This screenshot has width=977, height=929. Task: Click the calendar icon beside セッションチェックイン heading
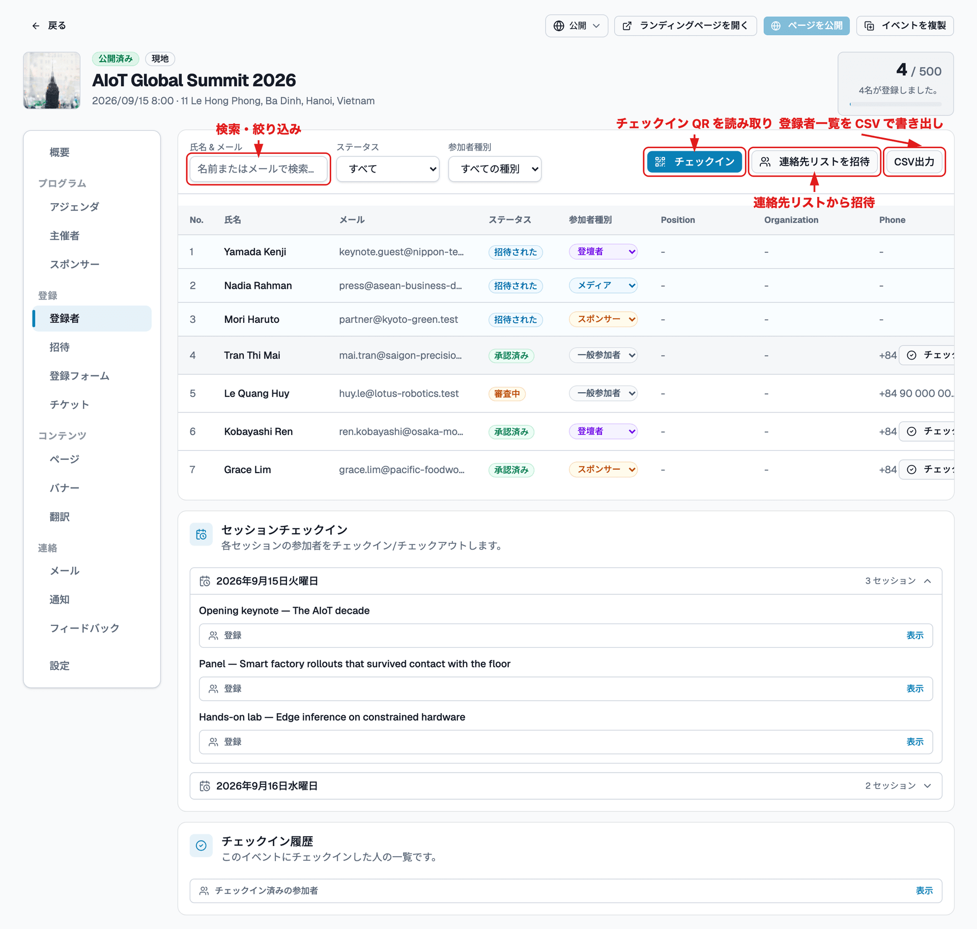[201, 534]
